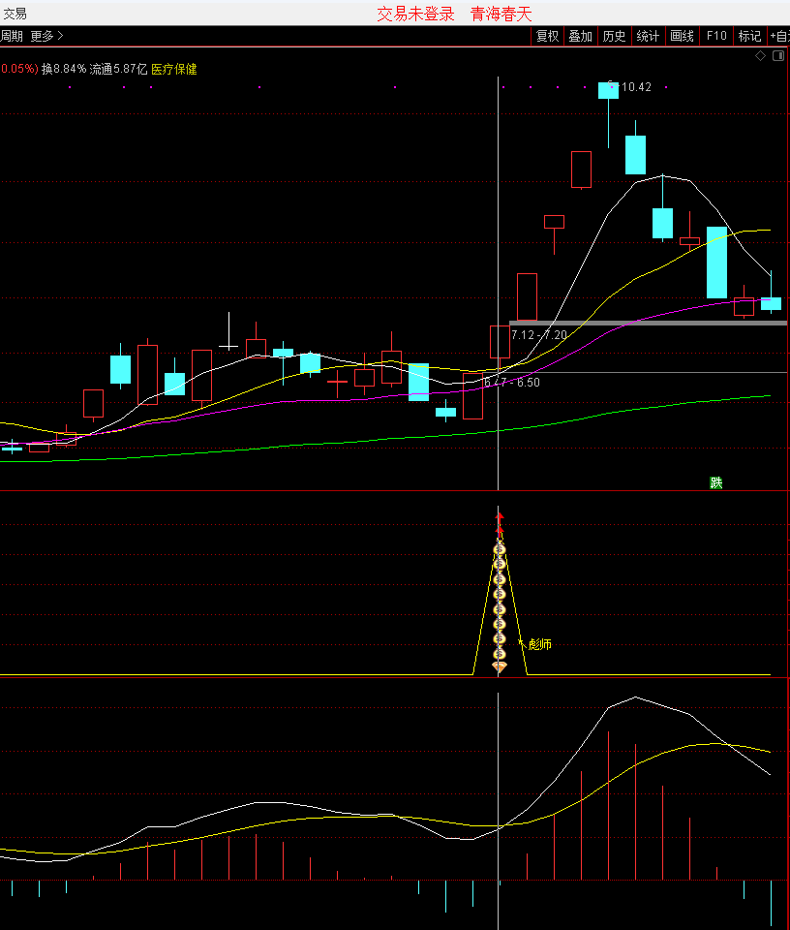Open the 画线 drawing tools
The height and width of the screenshot is (930, 790).
click(x=683, y=36)
